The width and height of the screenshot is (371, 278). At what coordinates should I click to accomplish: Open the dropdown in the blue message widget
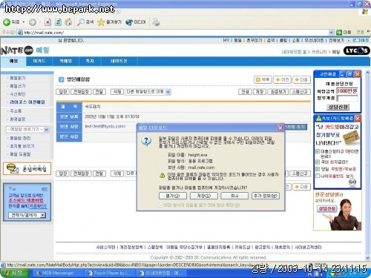point(43,215)
